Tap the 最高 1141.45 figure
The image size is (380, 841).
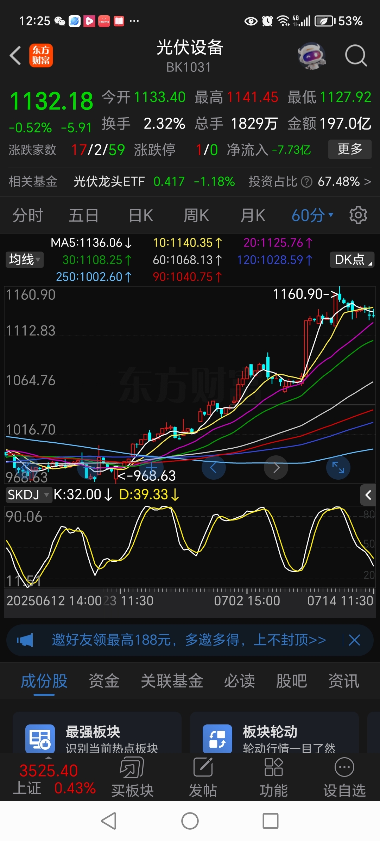click(236, 97)
